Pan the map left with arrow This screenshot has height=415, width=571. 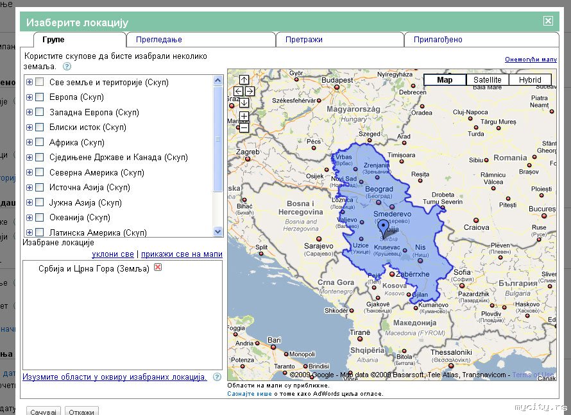point(238,92)
